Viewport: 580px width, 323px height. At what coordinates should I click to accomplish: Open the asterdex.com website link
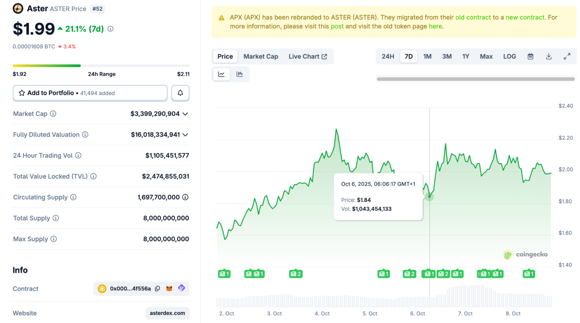click(167, 313)
